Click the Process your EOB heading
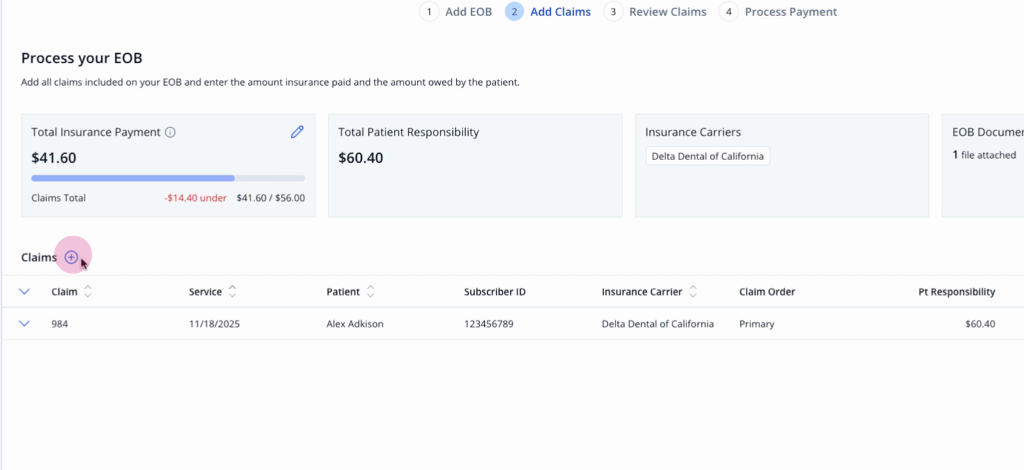The height and width of the screenshot is (470, 1024). tap(82, 58)
